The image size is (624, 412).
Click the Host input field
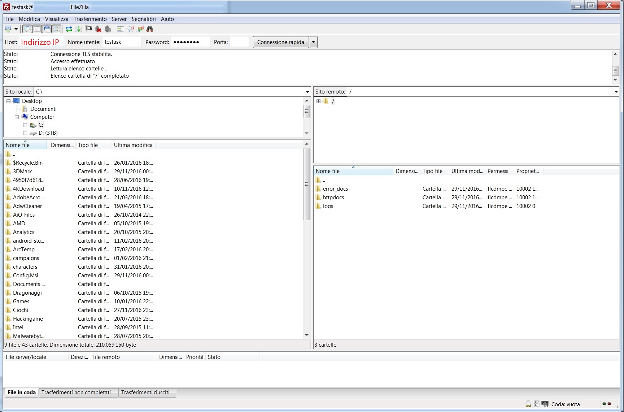click(x=42, y=42)
